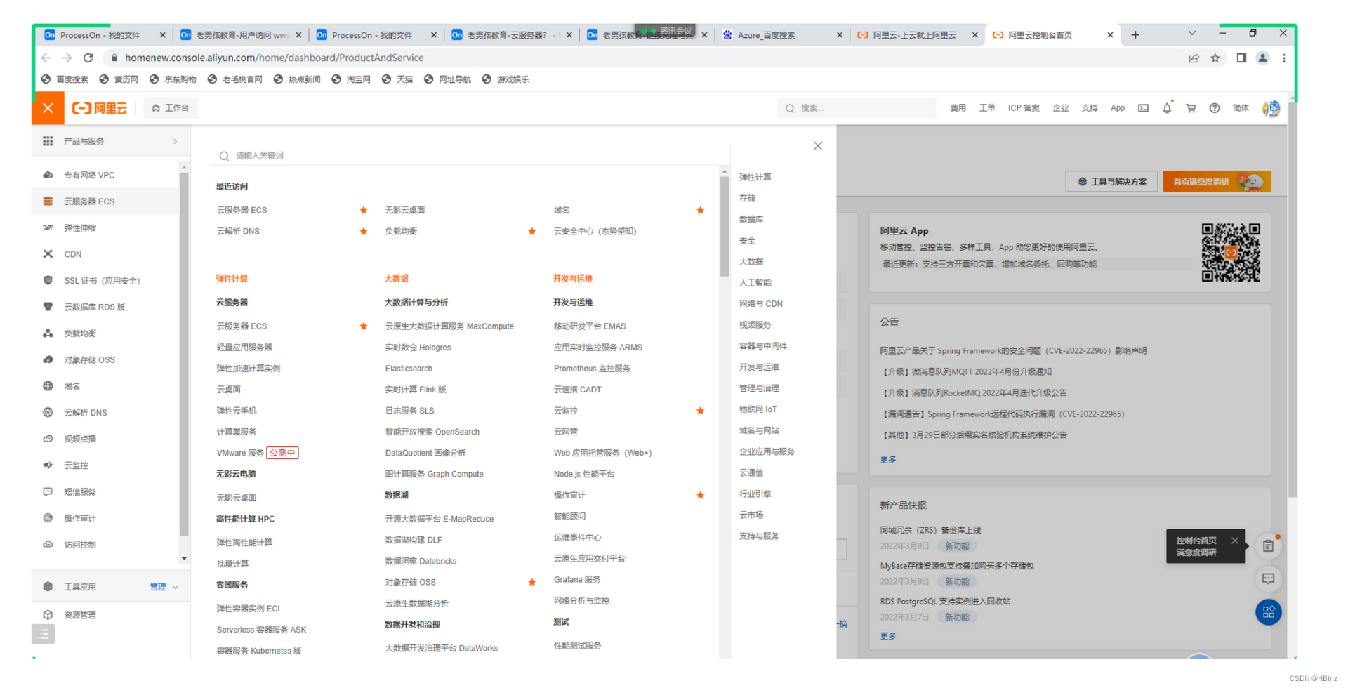Click the SSL 证书 shield icon
Image resolution: width=1348 pixels, height=688 pixels.
48,280
